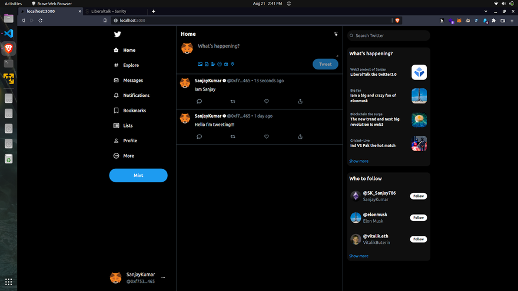Open account options next to SanjayKumar profile
Image resolution: width=518 pixels, height=291 pixels.
[163, 277]
